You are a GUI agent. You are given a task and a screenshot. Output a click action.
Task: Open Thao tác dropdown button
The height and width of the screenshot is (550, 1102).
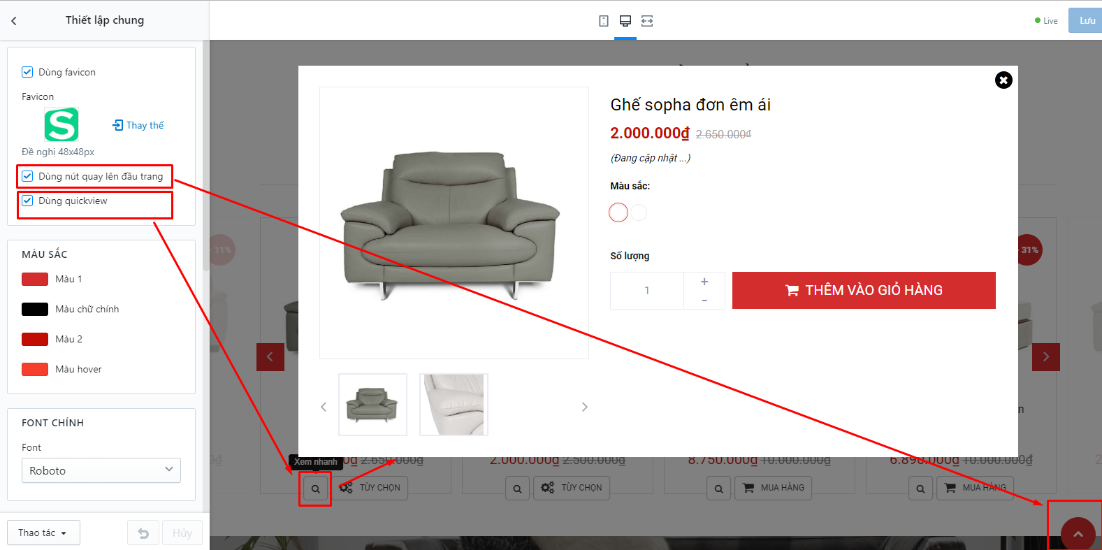[x=43, y=533]
